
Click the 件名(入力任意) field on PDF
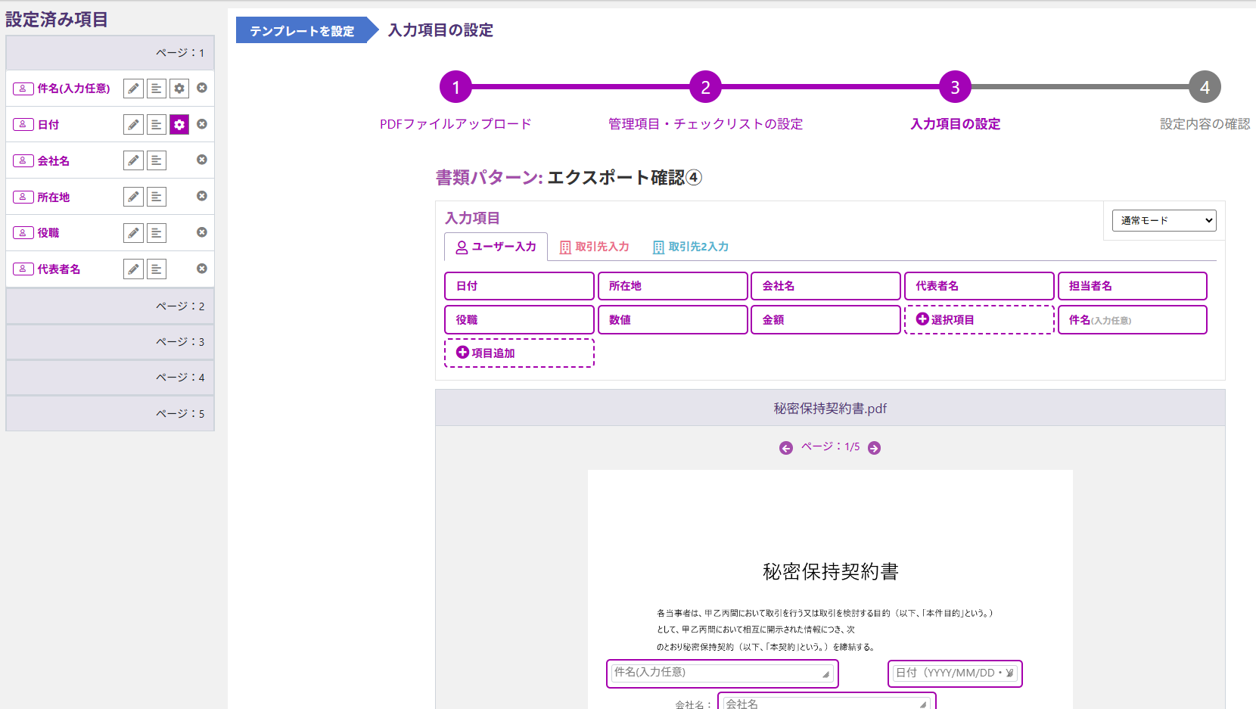(x=723, y=673)
